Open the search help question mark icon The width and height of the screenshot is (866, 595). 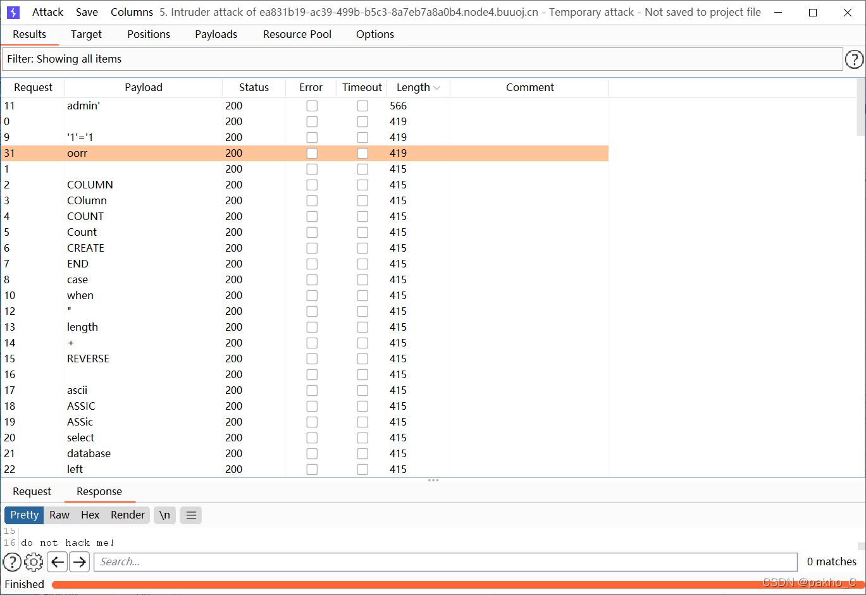click(x=12, y=561)
